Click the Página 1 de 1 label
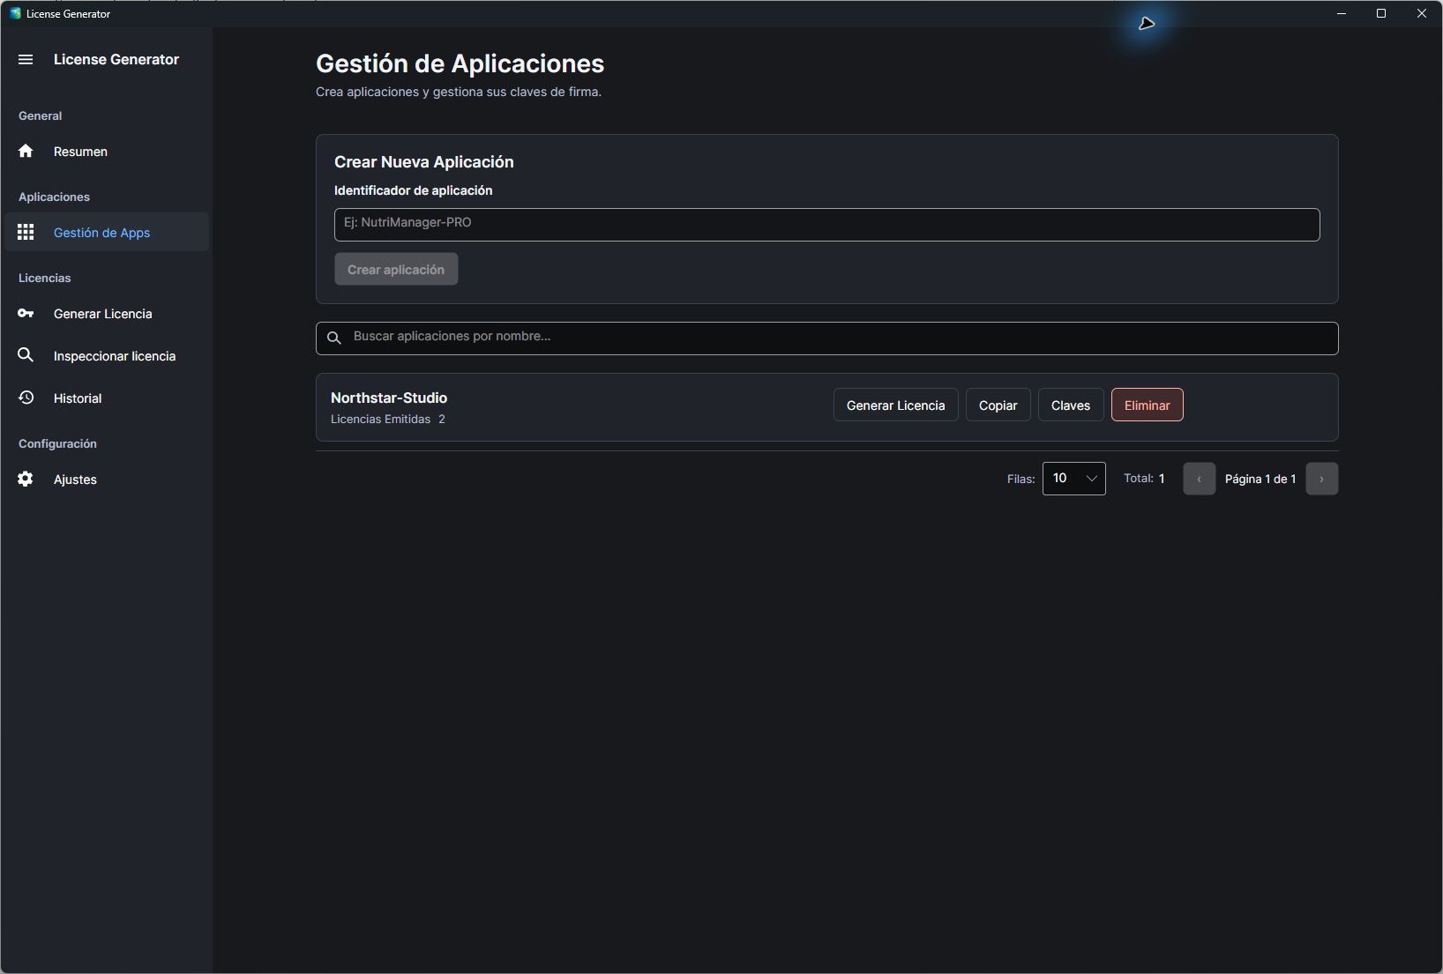 pos(1260,479)
